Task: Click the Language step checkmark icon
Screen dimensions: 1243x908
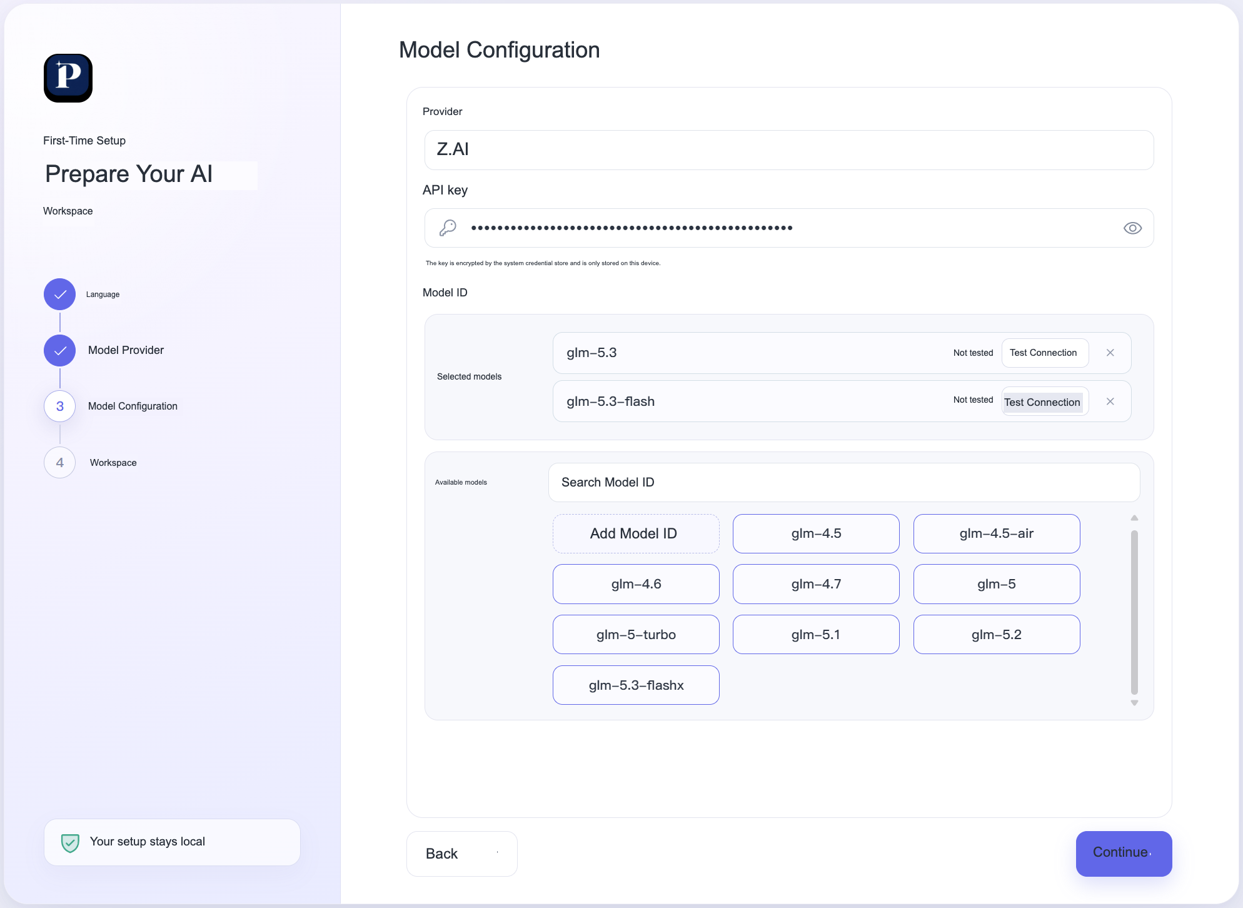Action: point(60,295)
